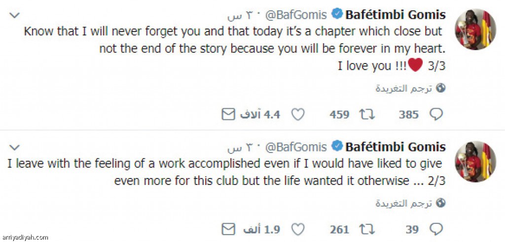Image resolution: width=505 pixels, height=242 pixels.
Task: Share the 2/3 tweet via message envelope
Action: 227,229
